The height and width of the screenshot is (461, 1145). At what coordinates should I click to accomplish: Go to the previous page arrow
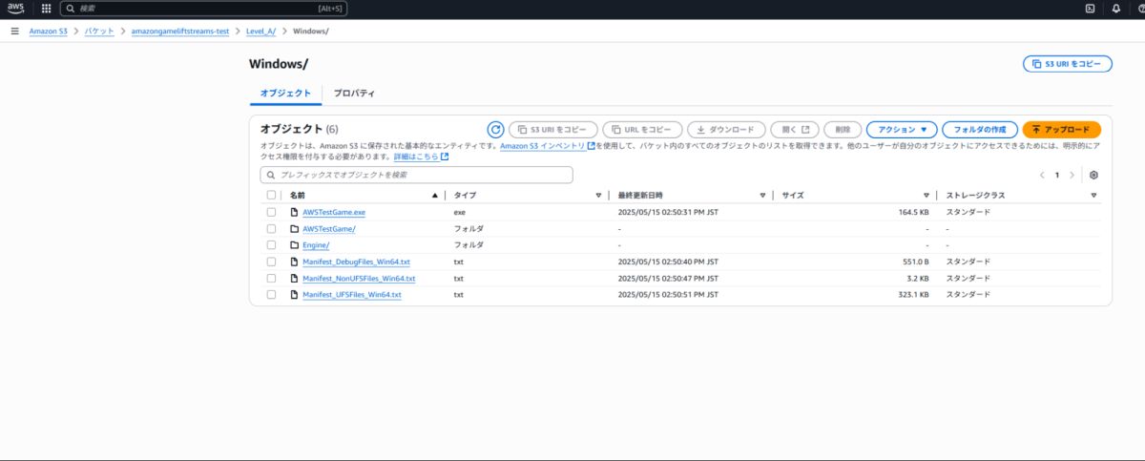coord(1042,175)
